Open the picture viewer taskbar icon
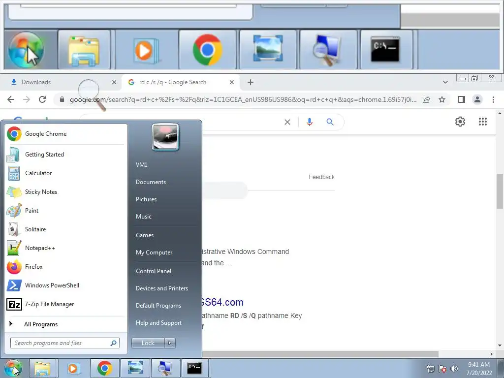504x378 pixels. (135, 368)
